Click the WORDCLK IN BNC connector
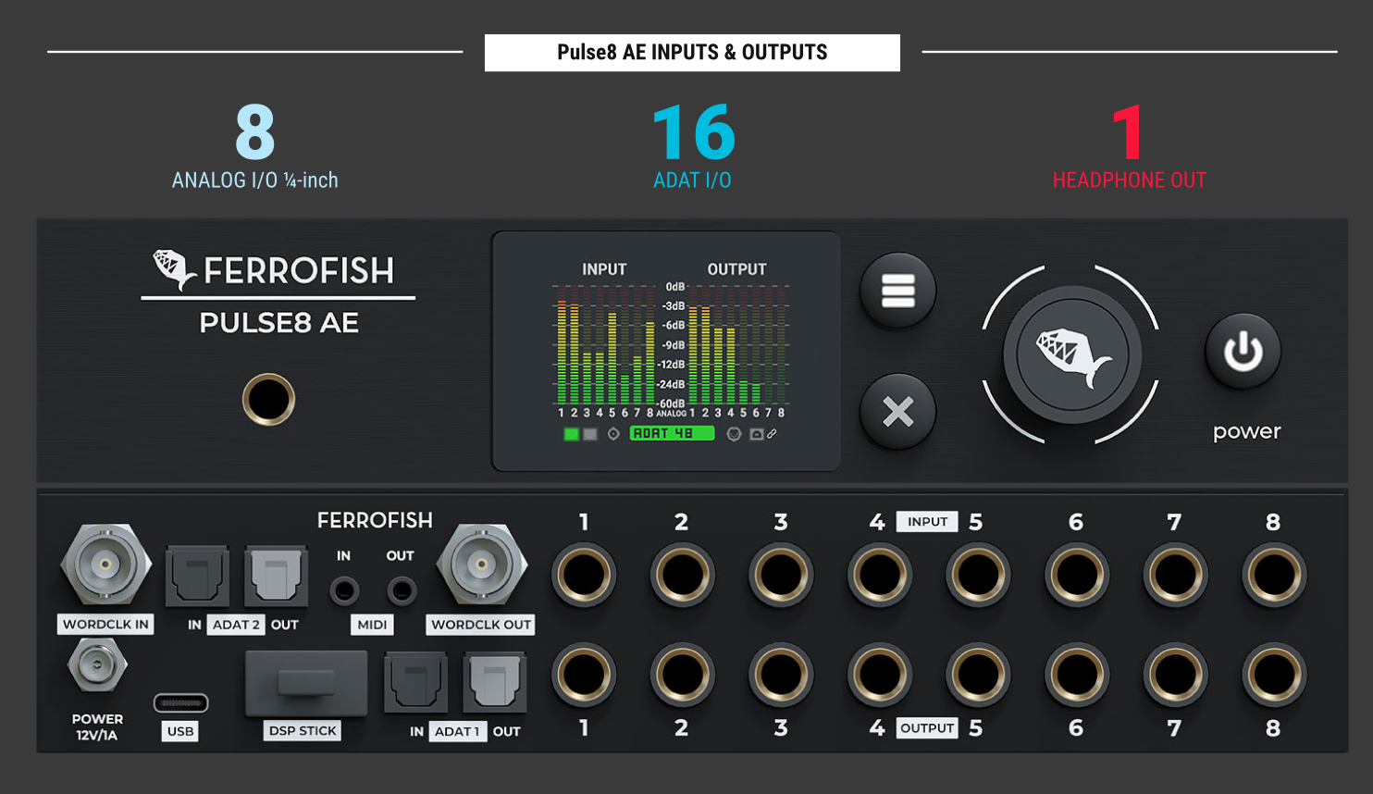This screenshot has width=1373, height=794. coord(105,564)
